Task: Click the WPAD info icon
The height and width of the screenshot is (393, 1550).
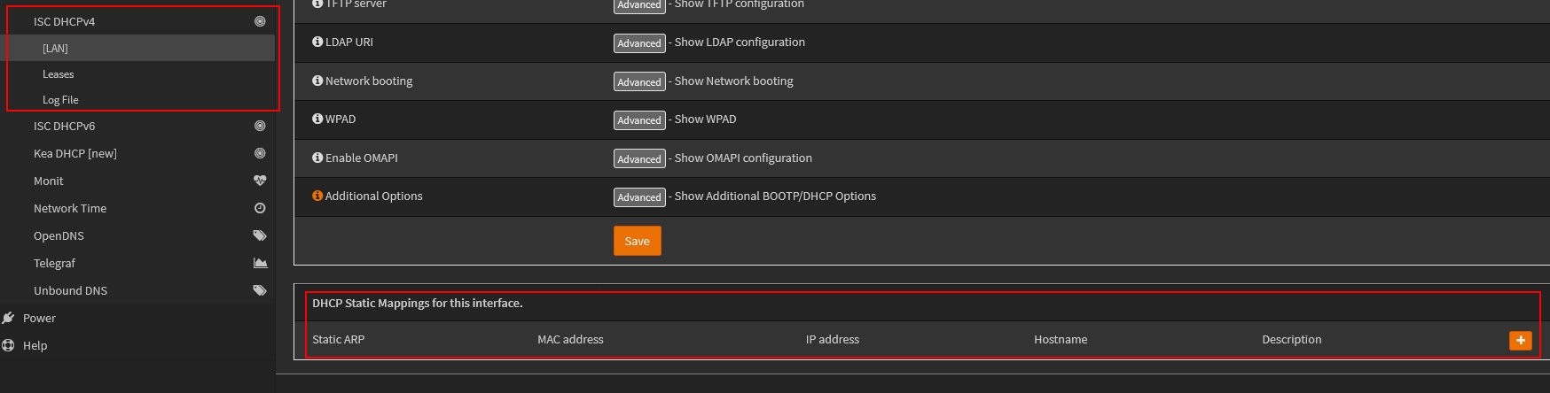Action: pos(317,119)
